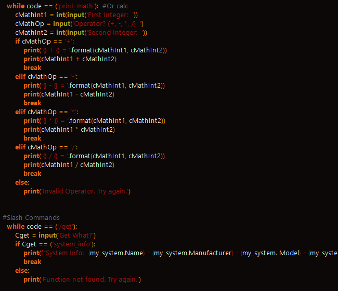Screen dimensions: 338x291
Task: Click the else: above 'Invalid Operator'
Action: pyautogui.click(x=22, y=183)
